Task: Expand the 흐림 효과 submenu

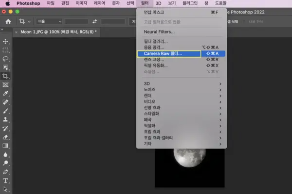Action: [182, 131]
